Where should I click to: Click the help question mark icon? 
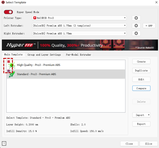pyautogui.click(x=4, y=143)
